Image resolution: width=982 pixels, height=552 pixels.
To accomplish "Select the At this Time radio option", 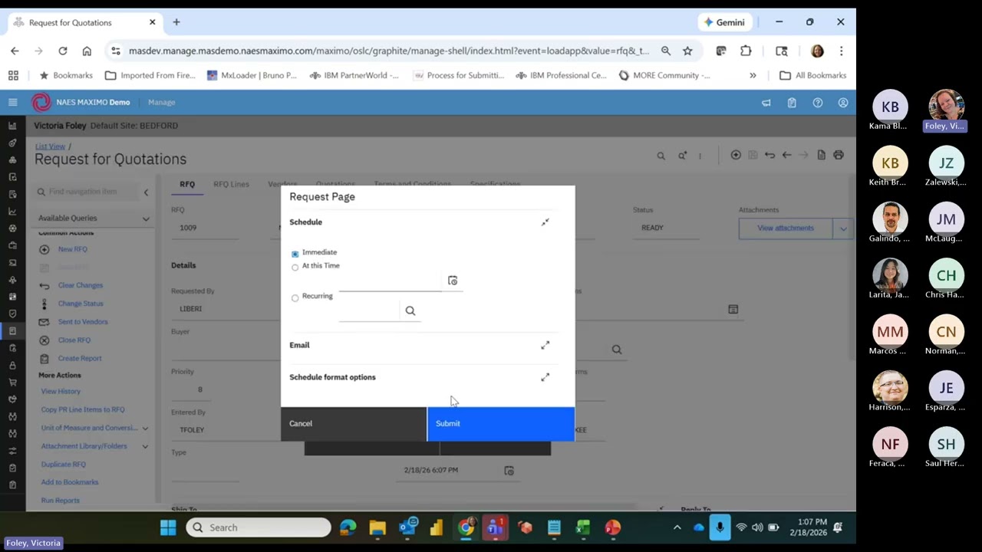I will 295,268.
